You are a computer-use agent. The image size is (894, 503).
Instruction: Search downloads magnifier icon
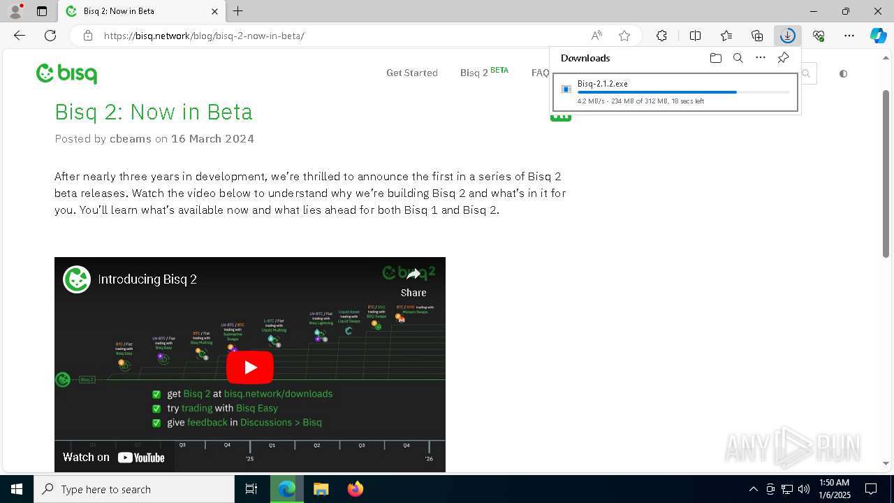738,58
